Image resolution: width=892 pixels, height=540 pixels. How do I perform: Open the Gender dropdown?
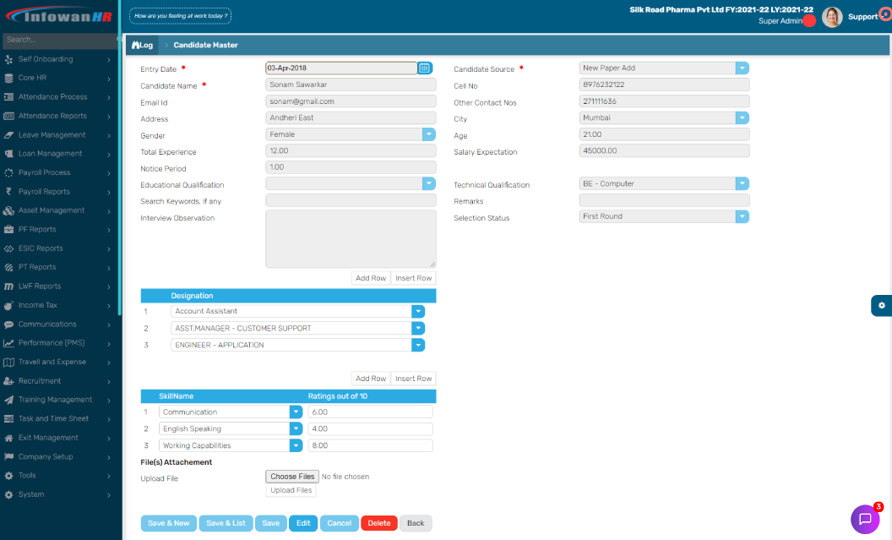pyautogui.click(x=428, y=134)
